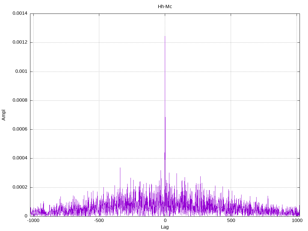308x231 pixels.
Task: Click the tip of the tallest central peak
Action: [165, 36]
